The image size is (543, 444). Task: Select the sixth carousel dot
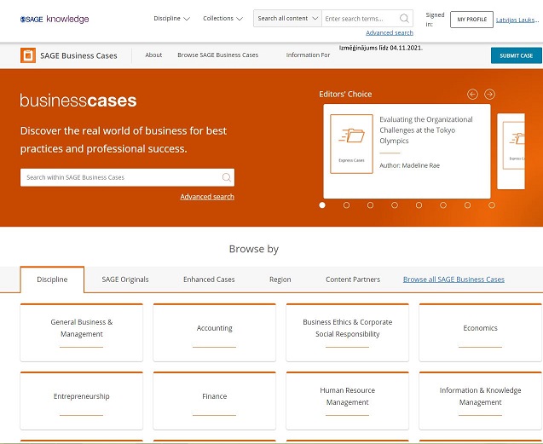[x=443, y=205]
